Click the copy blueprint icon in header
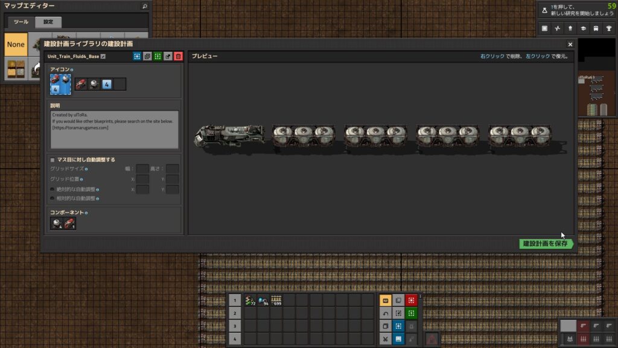Viewport: 618px width, 348px height. click(147, 56)
